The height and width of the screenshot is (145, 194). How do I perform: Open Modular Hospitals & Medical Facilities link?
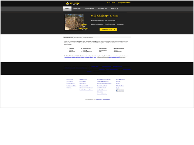(104, 84)
